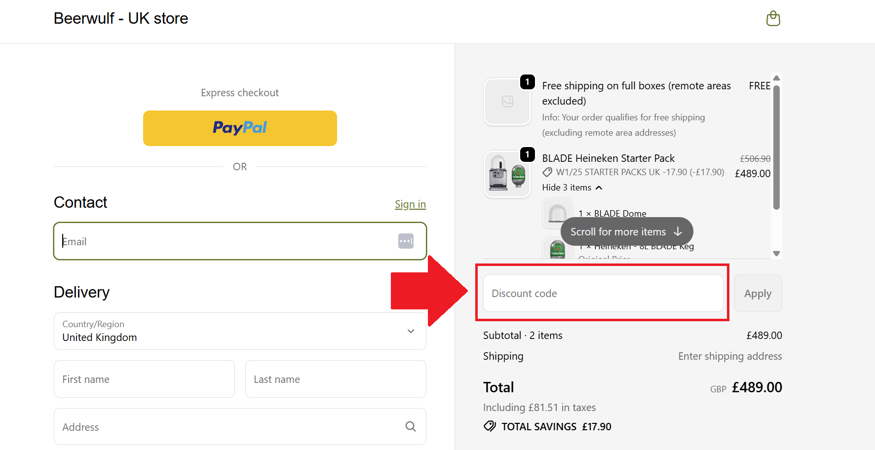
Task: Apply the discount code
Action: tap(758, 293)
